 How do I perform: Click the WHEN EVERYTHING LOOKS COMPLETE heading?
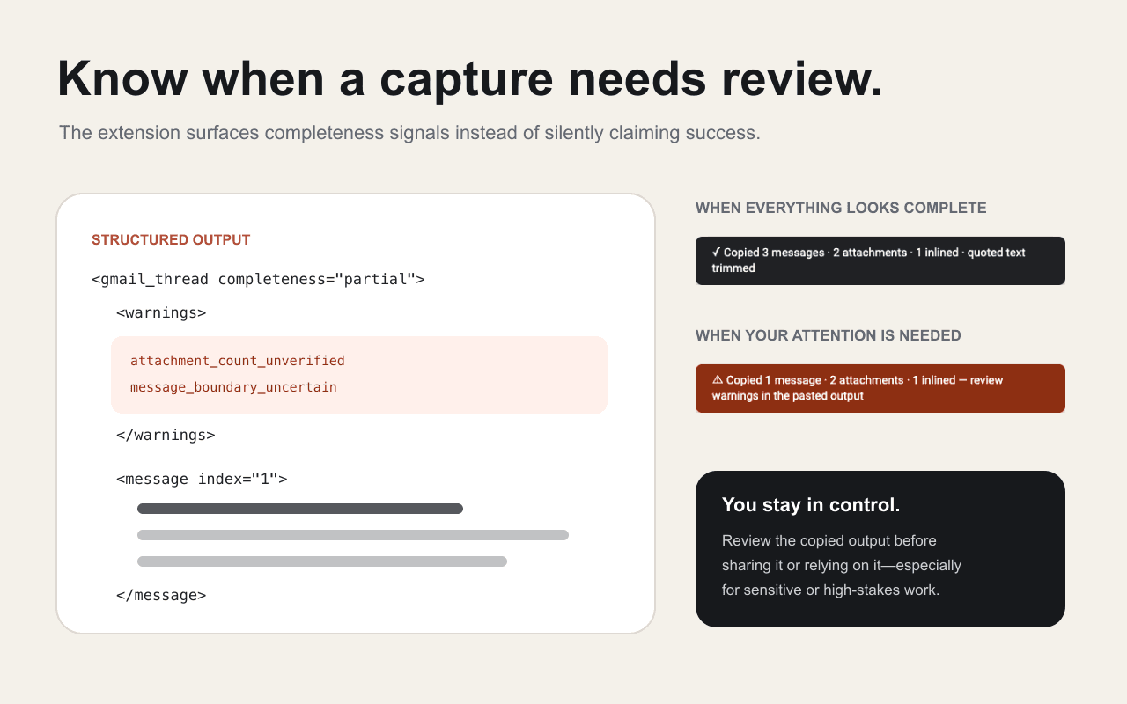pos(841,209)
